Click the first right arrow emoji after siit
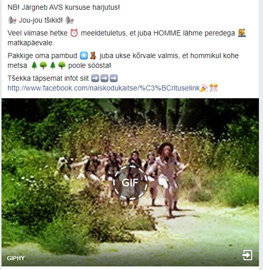This screenshot has height=270, width=263. [95, 78]
